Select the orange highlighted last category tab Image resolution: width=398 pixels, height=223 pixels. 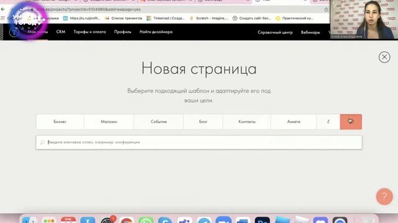pyautogui.click(x=351, y=121)
